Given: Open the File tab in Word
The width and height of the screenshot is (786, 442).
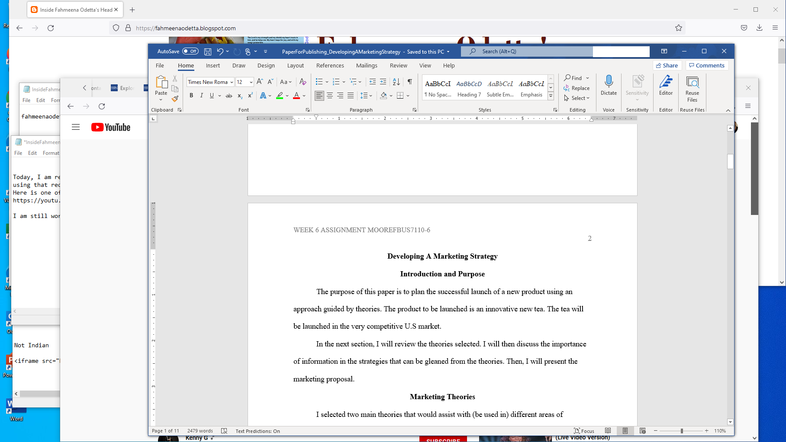Looking at the screenshot, I should (x=160, y=66).
